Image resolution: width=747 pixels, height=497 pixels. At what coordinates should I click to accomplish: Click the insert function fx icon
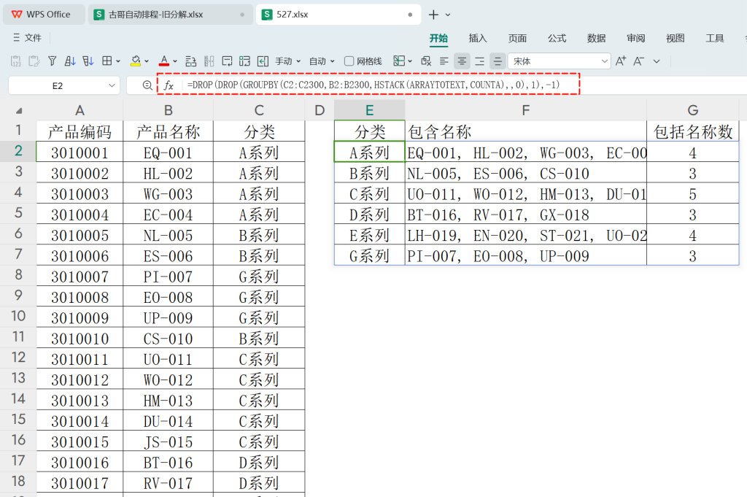click(169, 85)
